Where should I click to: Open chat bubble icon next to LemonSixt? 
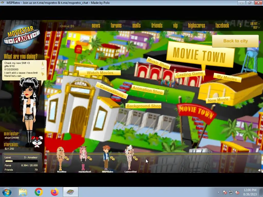(135, 158)
